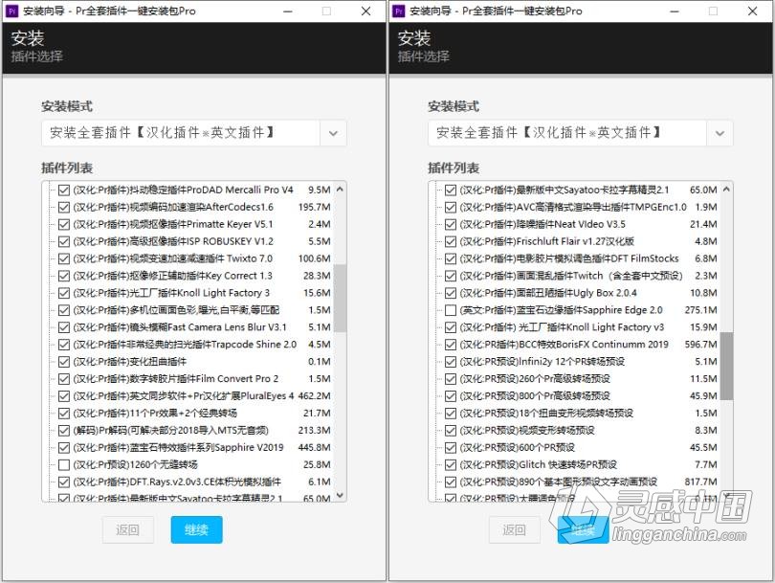Select 11个Pr效果+2个经典转场 list row
Screen dimensions: 775x583
[195, 414]
